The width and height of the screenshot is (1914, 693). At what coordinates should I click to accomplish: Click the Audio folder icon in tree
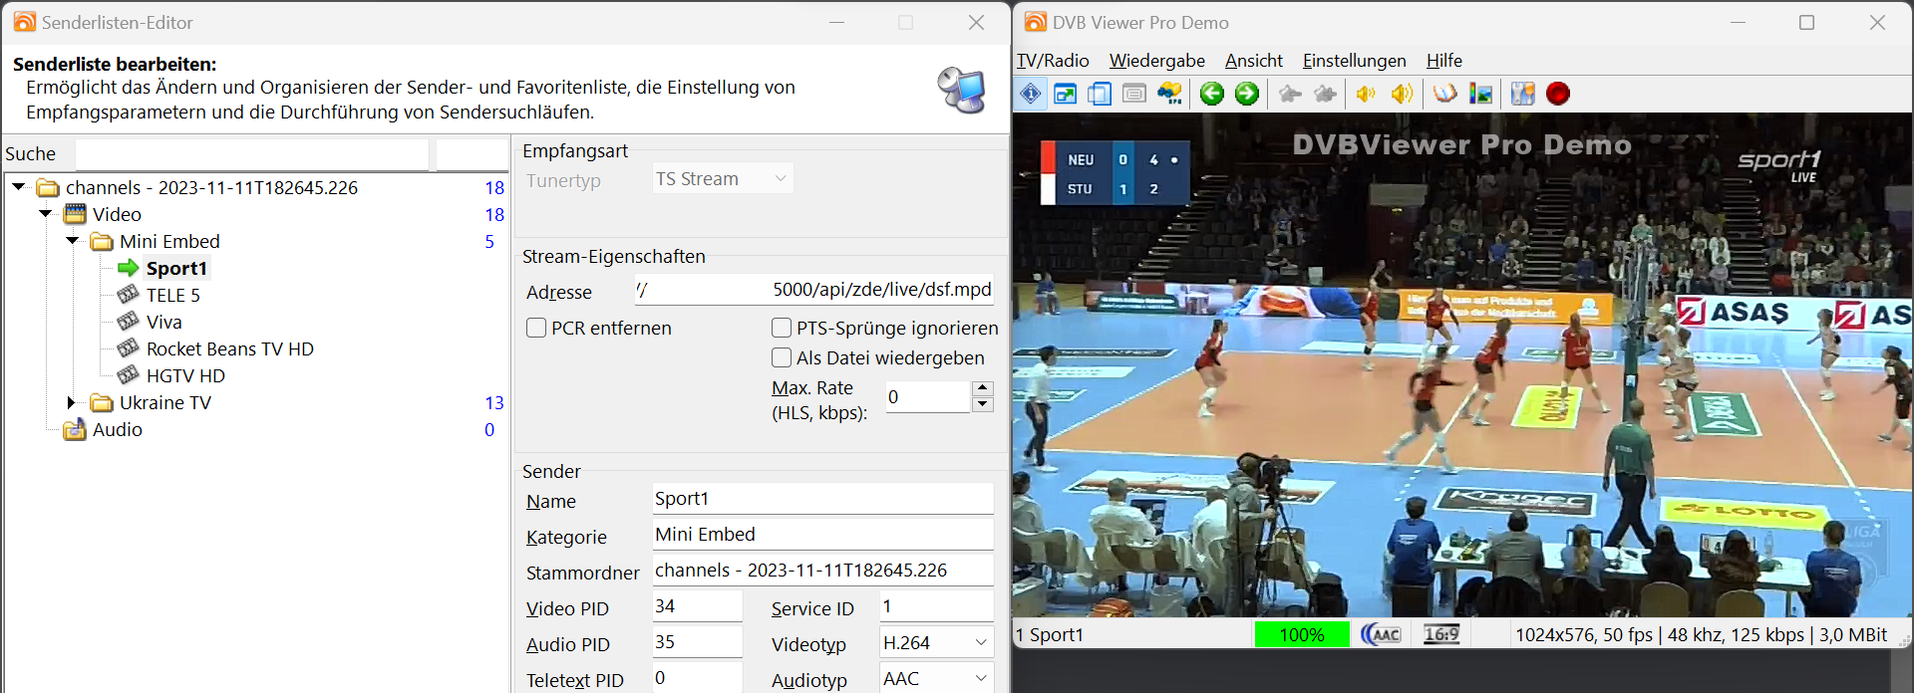(75, 429)
